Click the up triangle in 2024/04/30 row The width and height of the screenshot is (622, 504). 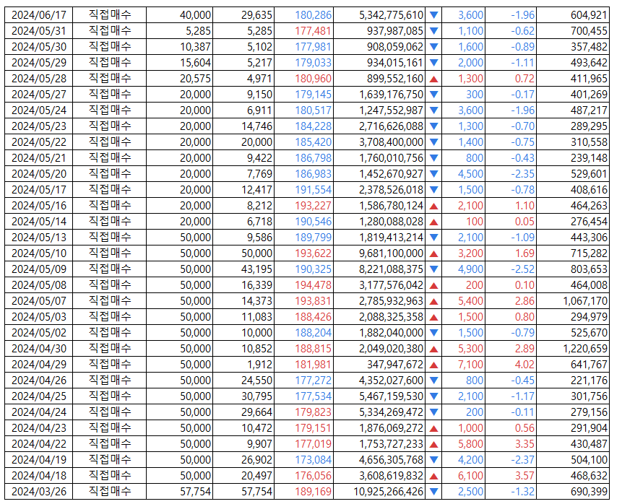coord(433,349)
